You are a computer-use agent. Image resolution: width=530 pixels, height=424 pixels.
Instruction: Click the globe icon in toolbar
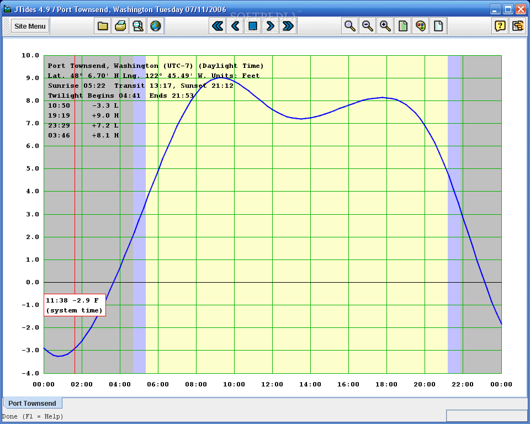click(x=156, y=26)
